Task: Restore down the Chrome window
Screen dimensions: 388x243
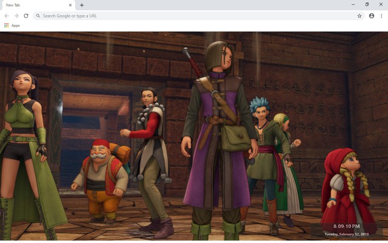Action: point(367,4)
